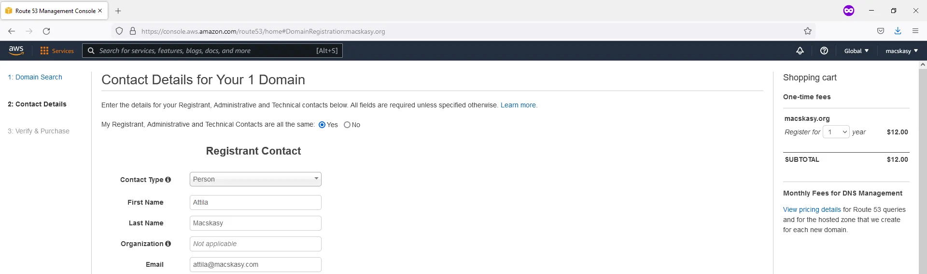The height and width of the screenshot is (274, 927).
Task: Click the Registrant Contact heading
Action: [253, 151]
